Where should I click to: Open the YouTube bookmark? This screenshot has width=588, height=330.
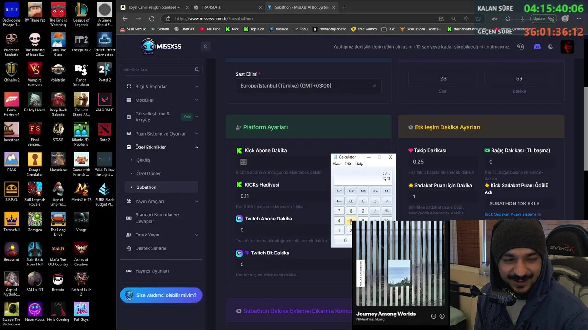click(x=209, y=29)
